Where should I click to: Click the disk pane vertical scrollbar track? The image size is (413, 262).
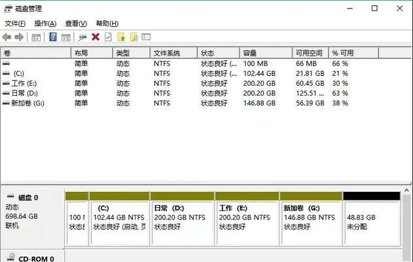tap(406, 228)
